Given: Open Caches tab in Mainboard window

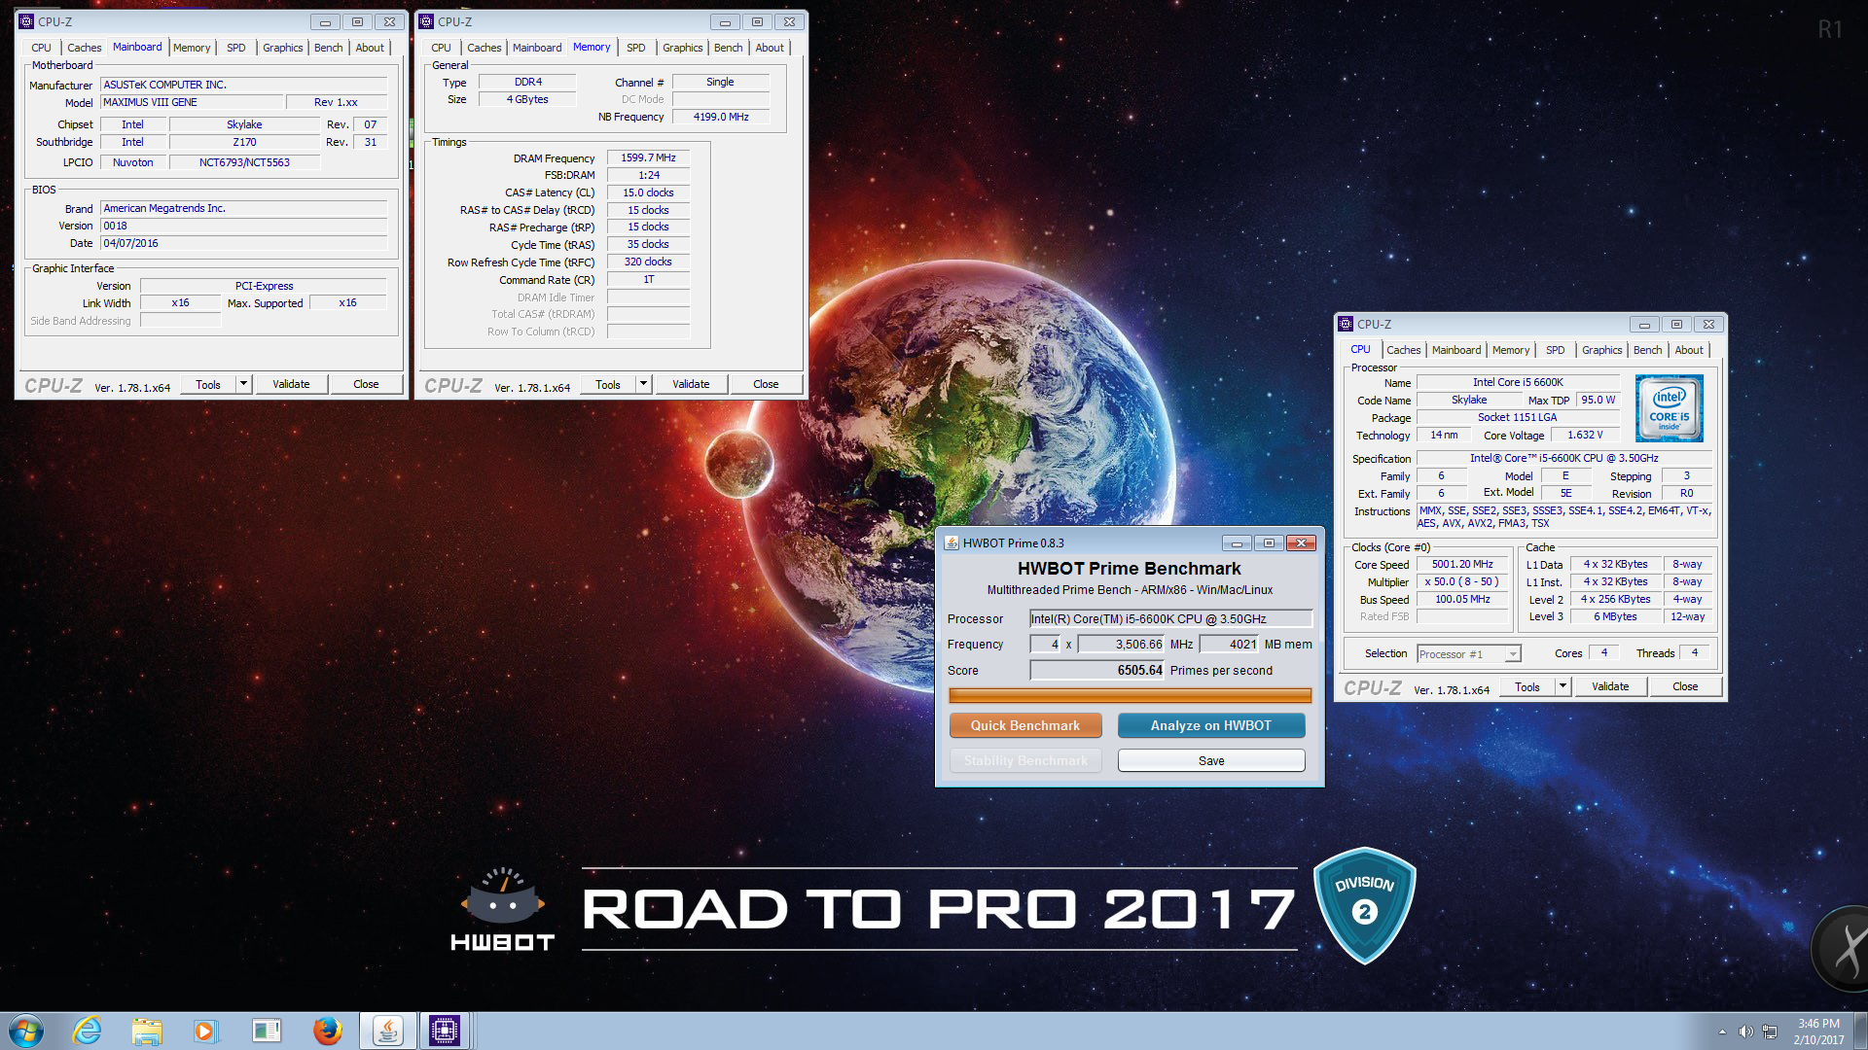Looking at the screenshot, I should [85, 48].
